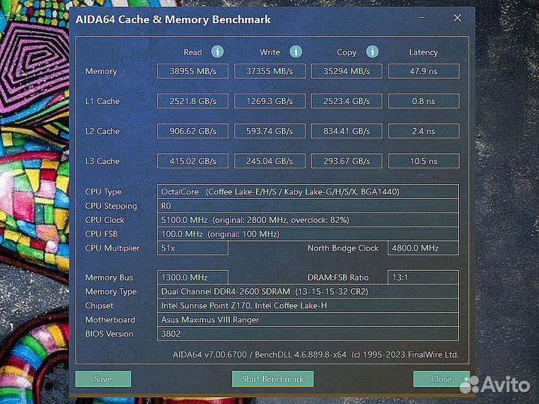Click the Read column info icon
The width and height of the screenshot is (539, 404).
[x=217, y=52]
